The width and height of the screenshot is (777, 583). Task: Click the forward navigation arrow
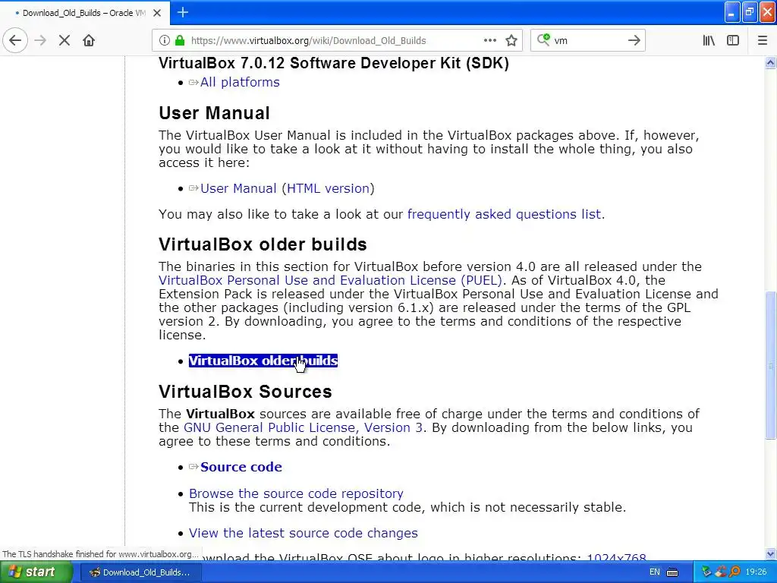click(x=40, y=41)
